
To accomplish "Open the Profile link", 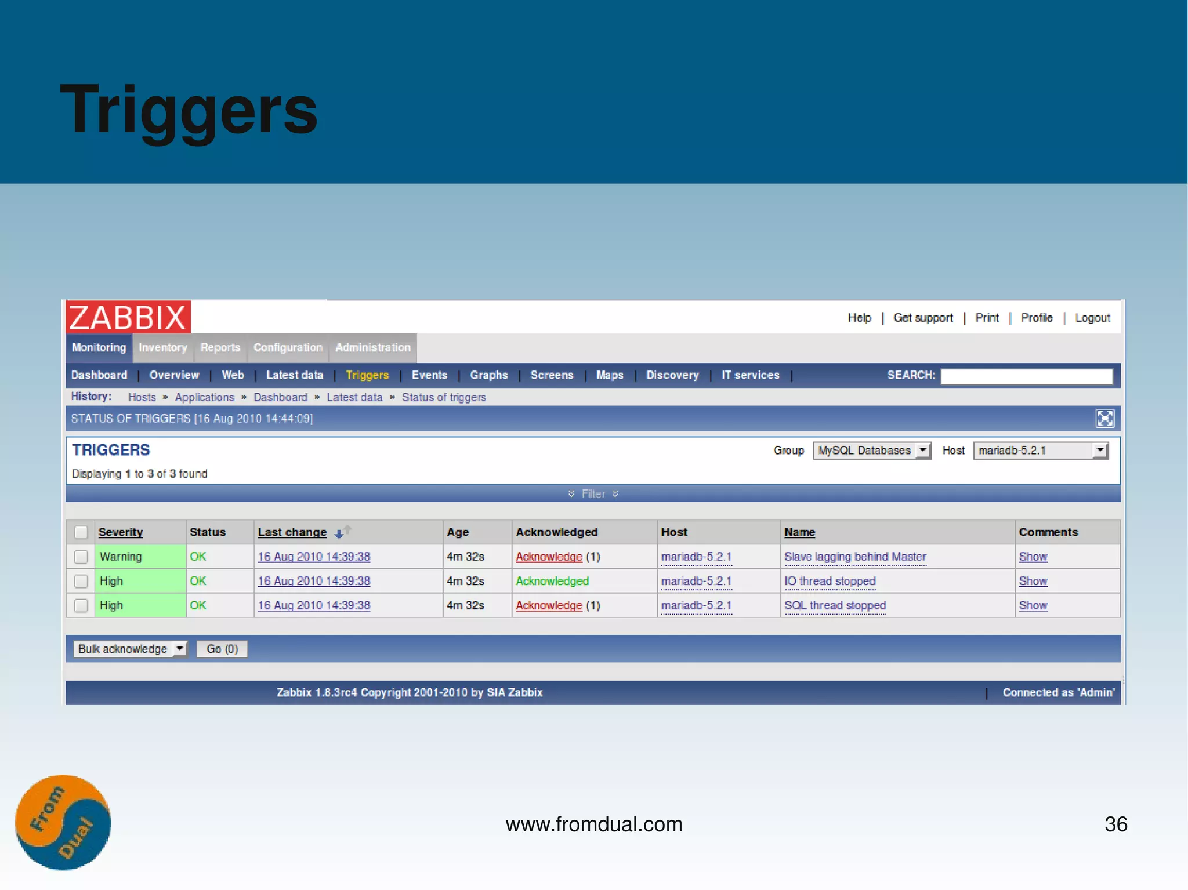I will [1037, 318].
